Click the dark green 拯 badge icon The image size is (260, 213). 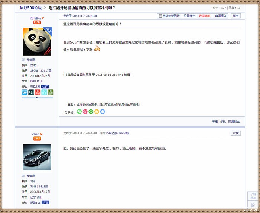(31, 92)
